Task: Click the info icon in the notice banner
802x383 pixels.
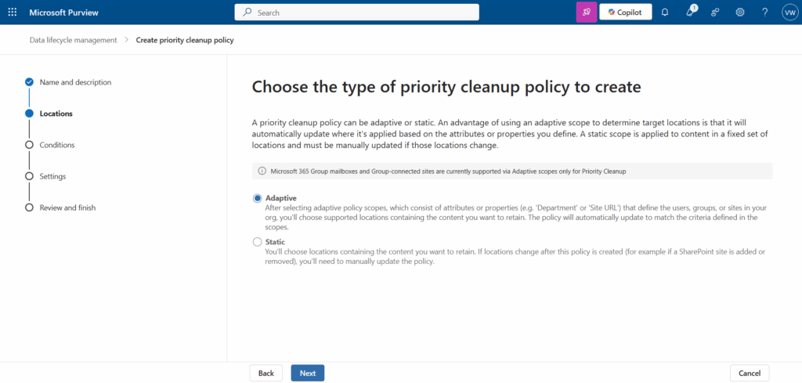Action: pos(262,171)
